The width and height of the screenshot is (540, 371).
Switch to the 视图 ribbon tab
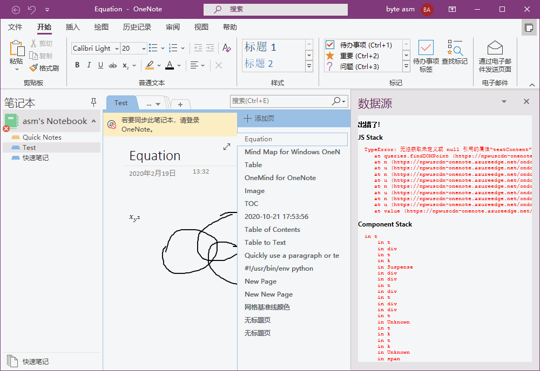201,27
